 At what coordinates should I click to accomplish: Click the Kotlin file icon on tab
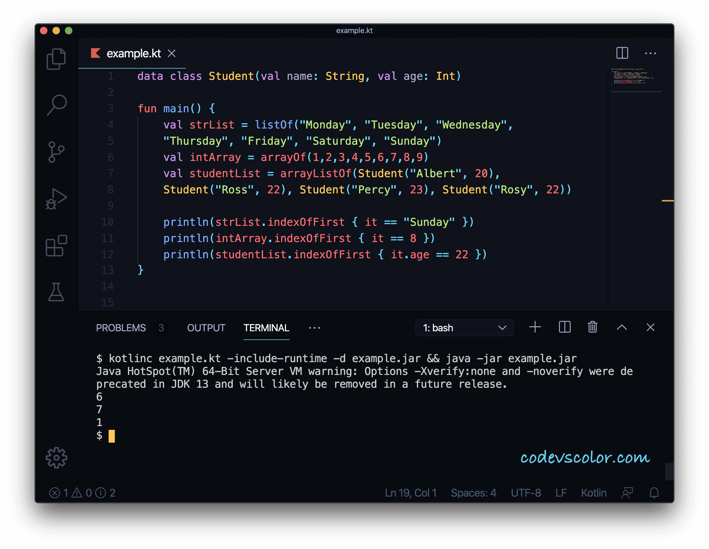tap(96, 53)
